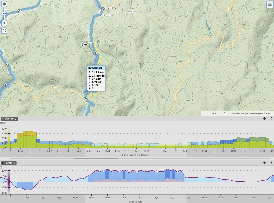This screenshot has height=203, width=274.
Task: Select the large dot zoom level control
Action: 4,5
